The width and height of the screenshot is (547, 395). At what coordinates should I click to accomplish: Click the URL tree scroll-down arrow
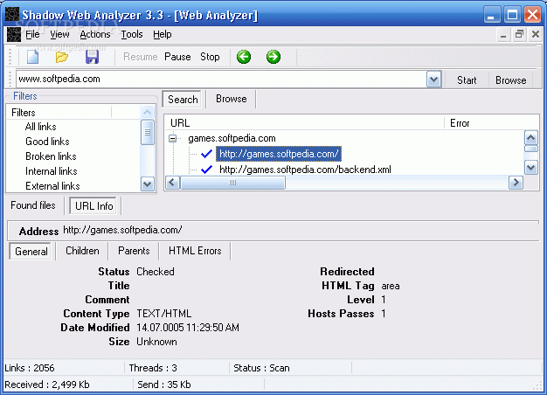530,168
